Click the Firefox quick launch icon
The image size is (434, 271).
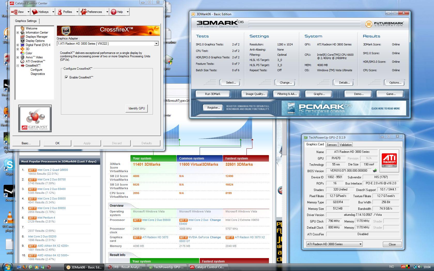[25, 267]
